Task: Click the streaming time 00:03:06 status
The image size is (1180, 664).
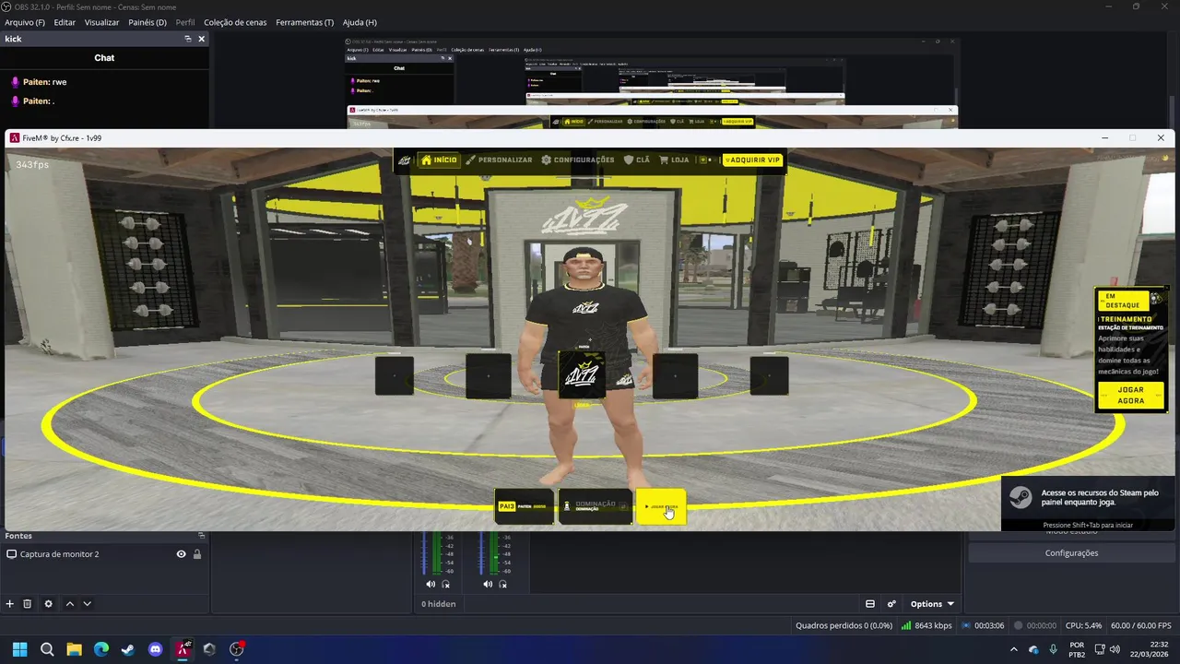Action: coord(983,625)
